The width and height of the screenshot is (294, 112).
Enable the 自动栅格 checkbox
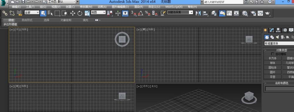273,54
